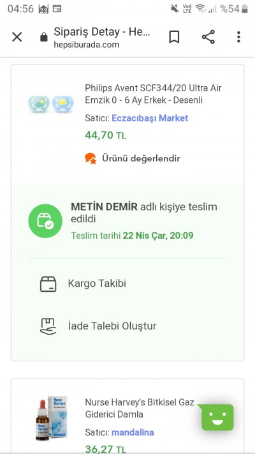The image size is (255, 454).
Task: Open seller Eczacıbaşı Market link
Action: [x=150, y=118]
